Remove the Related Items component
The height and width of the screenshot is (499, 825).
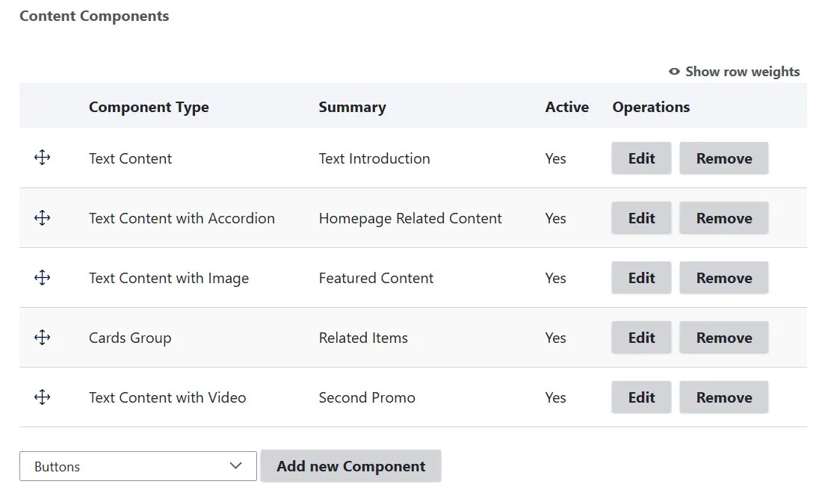pyautogui.click(x=723, y=337)
